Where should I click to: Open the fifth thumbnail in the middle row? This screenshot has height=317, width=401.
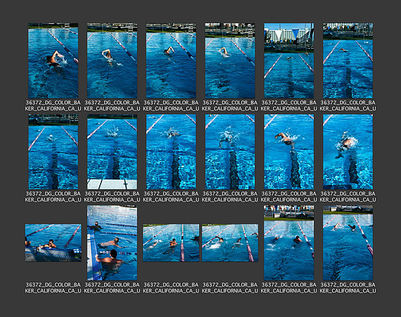tap(289, 152)
